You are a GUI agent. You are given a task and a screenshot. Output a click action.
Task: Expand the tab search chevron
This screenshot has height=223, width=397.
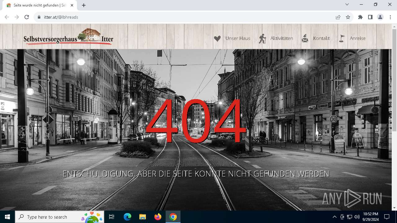pos(347,4)
